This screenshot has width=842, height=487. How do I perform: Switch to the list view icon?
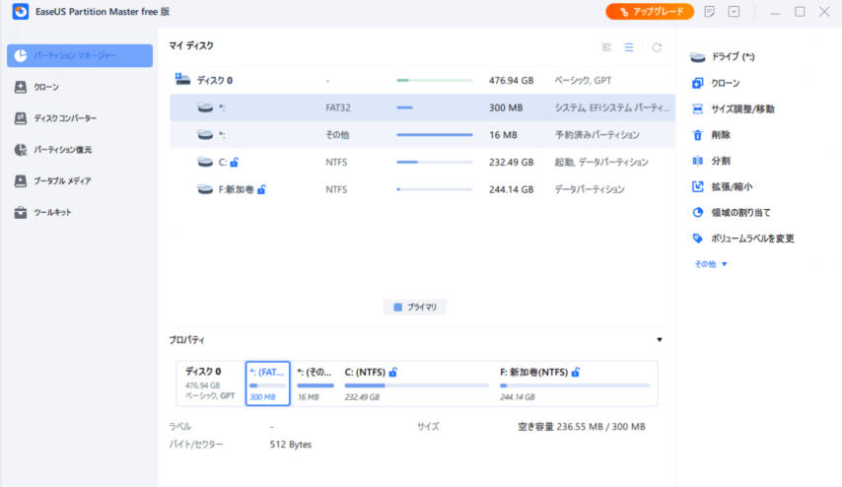[x=629, y=47]
